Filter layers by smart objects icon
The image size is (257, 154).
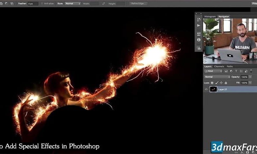pos(246,71)
